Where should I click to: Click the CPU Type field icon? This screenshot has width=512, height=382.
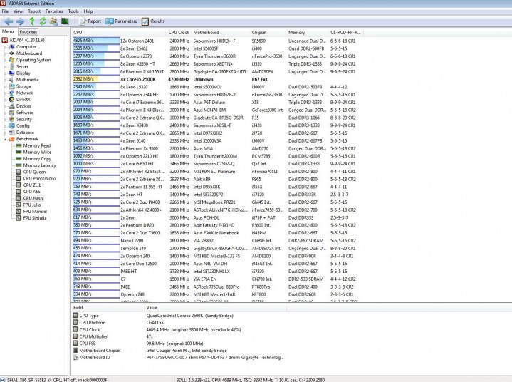click(x=75, y=315)
